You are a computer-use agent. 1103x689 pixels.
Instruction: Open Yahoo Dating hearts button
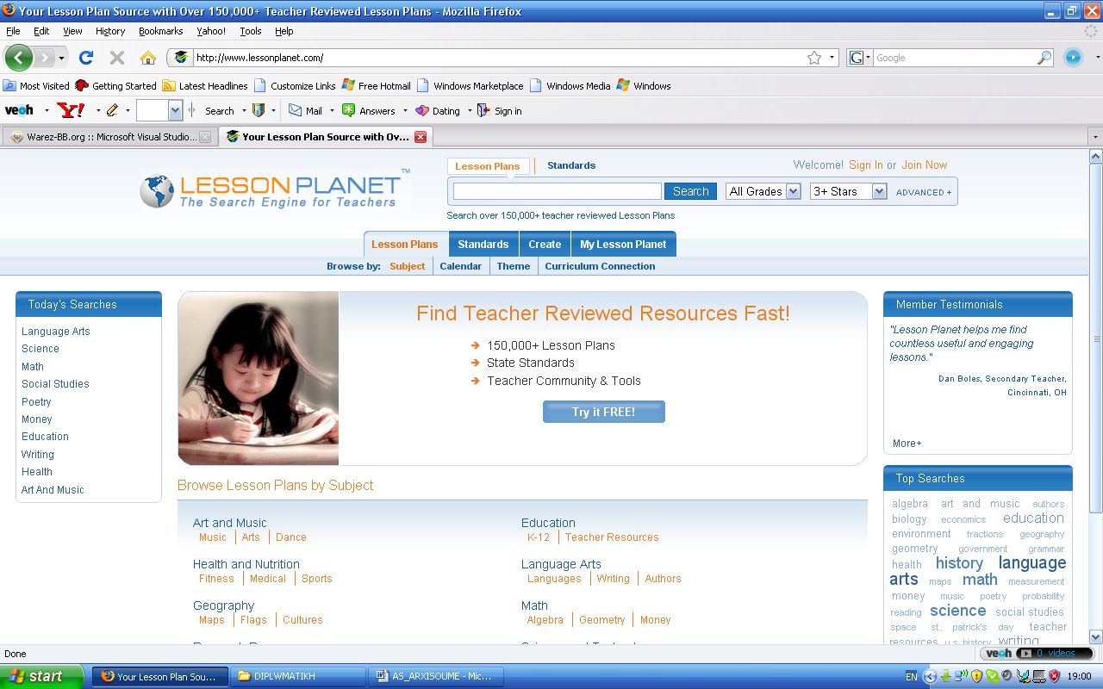coord(438,110)
